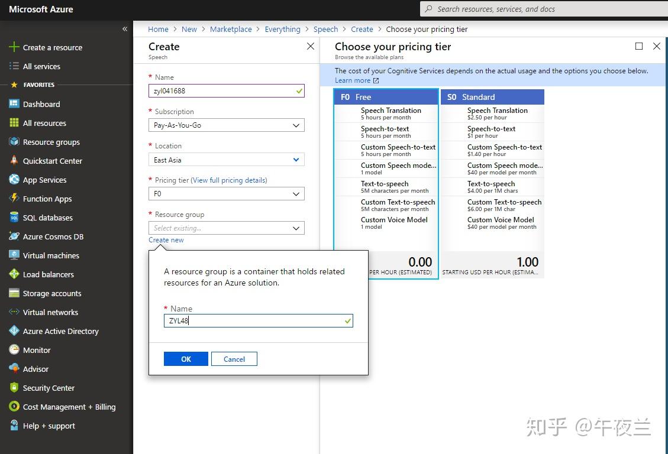Go to Home breadcrumb
Viewport: 668px width, 454px height.
pyautogui.click(x=158, y=29)
